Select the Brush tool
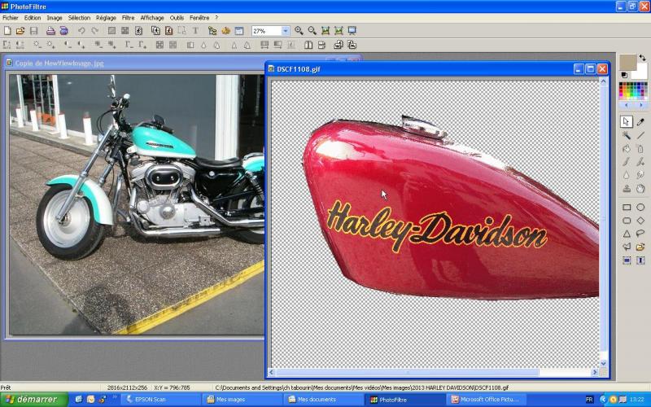This screenshot has height=407, width=651. pyautogui.click(x=627, y=162)
